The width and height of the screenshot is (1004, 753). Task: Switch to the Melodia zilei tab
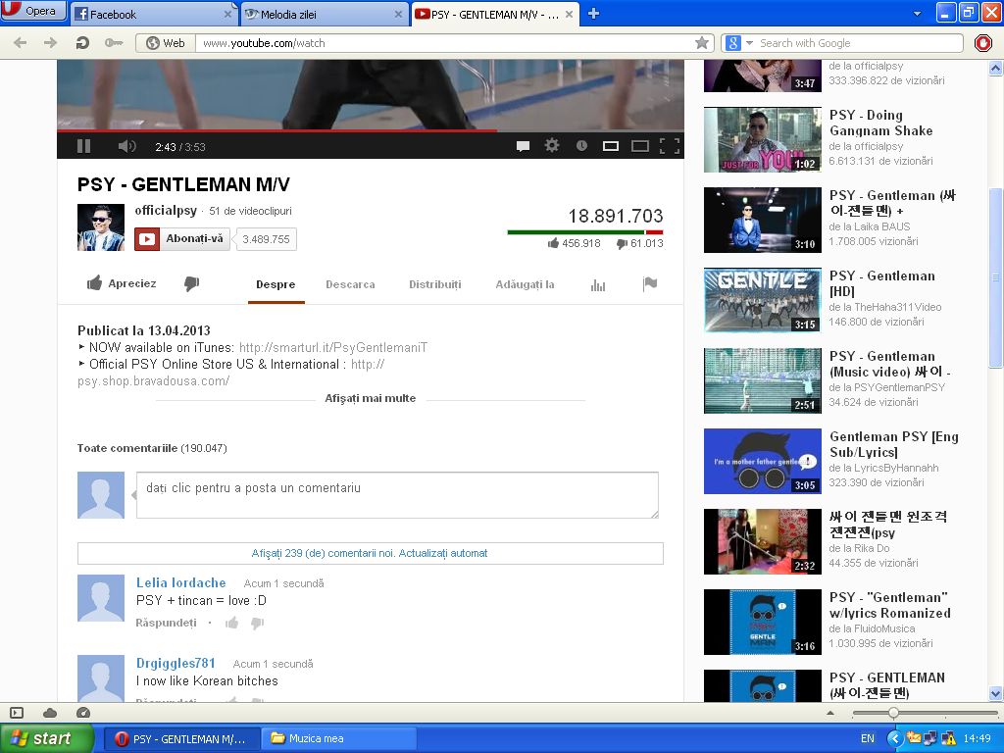click(324, 14)
